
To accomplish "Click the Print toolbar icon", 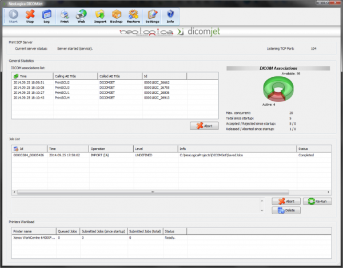I will [x=65, y=15].
